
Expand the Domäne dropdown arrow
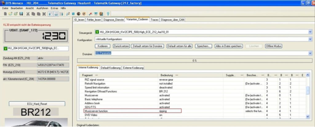310,53
